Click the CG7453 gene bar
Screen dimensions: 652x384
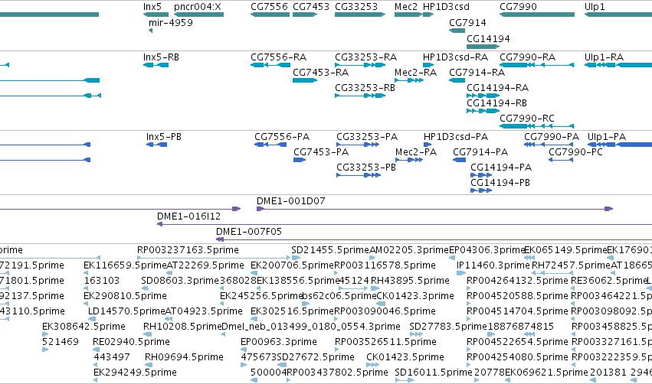pyautogui.click(x=305, y=15)
